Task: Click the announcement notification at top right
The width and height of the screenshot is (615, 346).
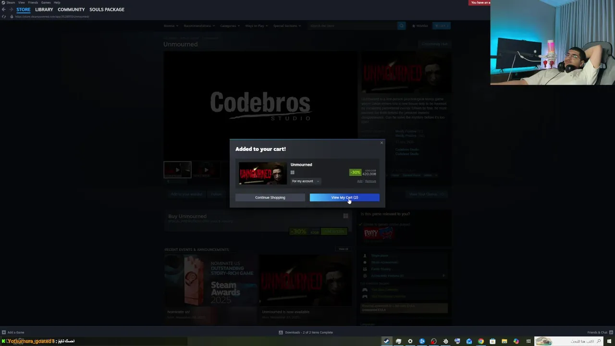Action: click(x=480, y=2)
